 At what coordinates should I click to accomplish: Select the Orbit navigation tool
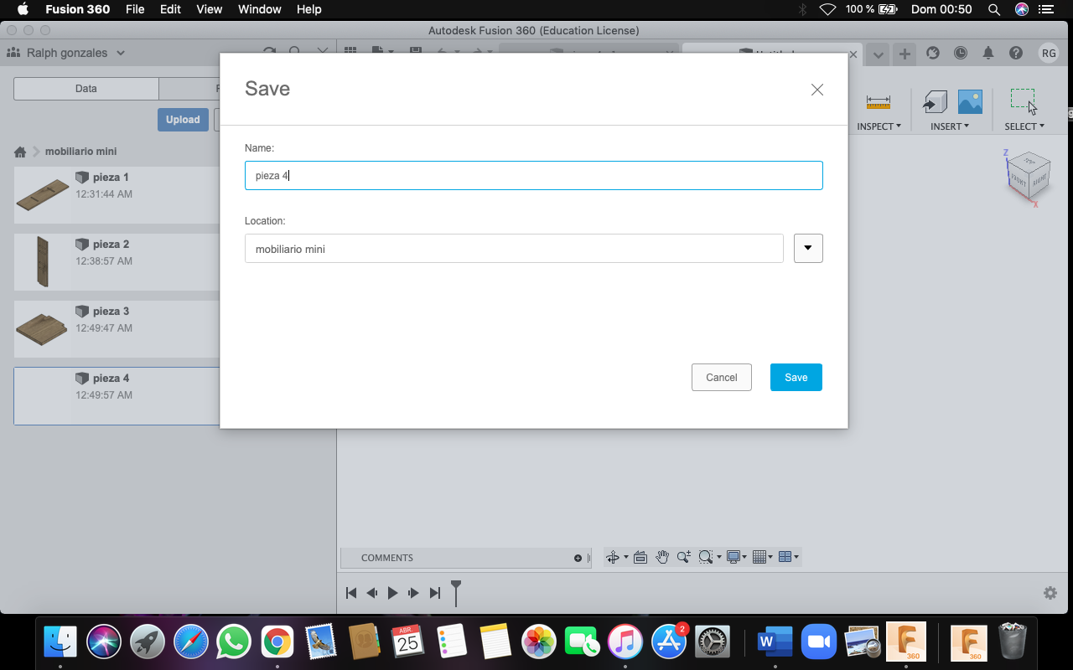[x=613, y=557]
